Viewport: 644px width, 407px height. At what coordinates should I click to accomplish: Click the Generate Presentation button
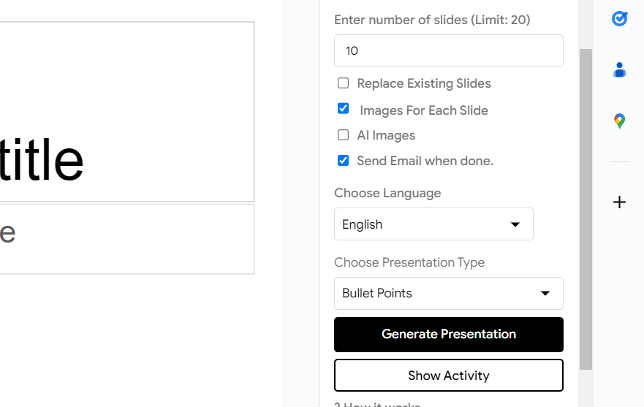tap(448, 335)
